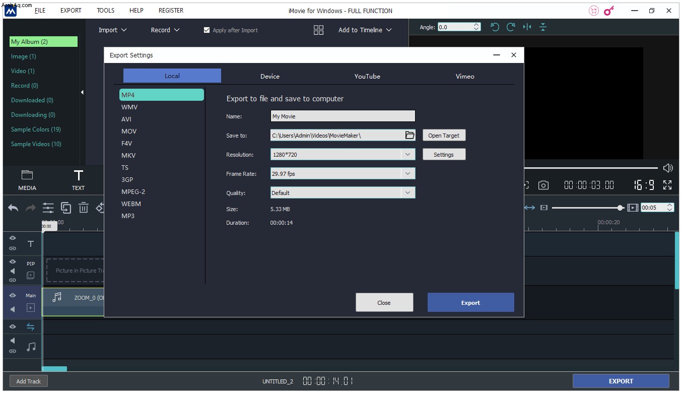Viewport: 683px width, 394px height.
Task: Open the FILE menu
Action: 40,11
